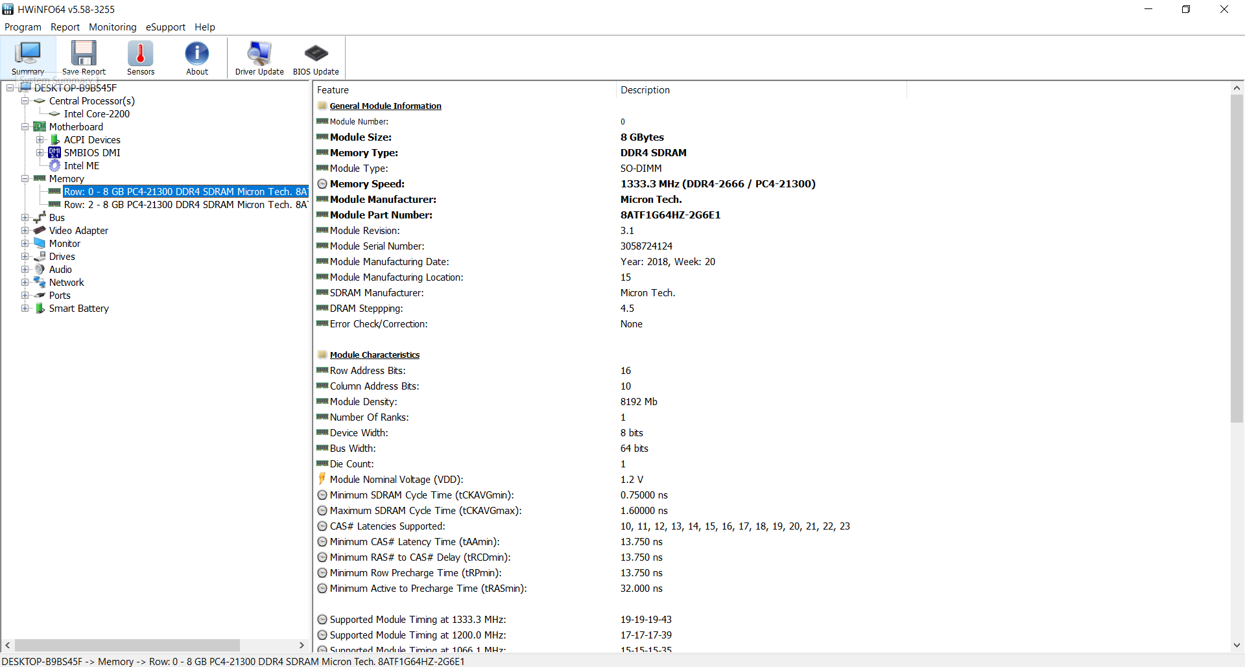
Task: Click the Drives icon in tree
Action: 40,256
